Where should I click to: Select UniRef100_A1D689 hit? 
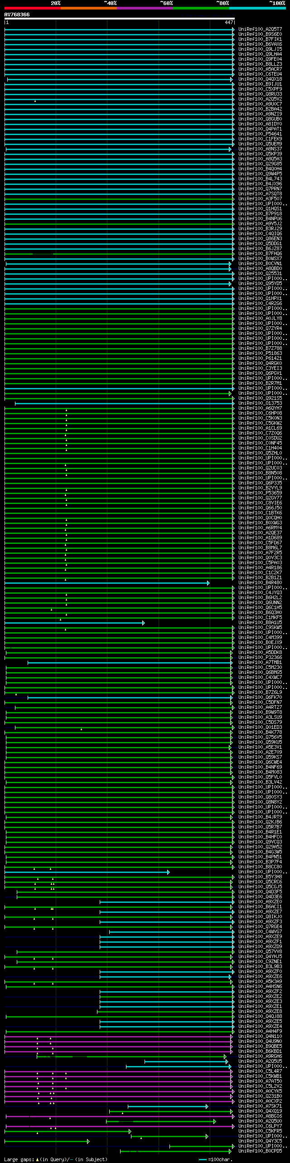(x=260, y=538)
